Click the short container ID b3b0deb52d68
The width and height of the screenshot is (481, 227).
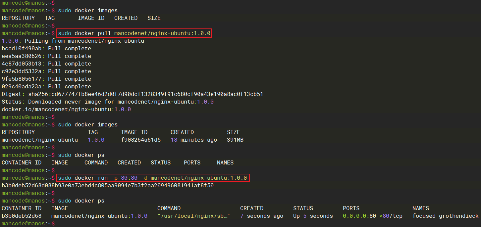(x=22, y=216)
